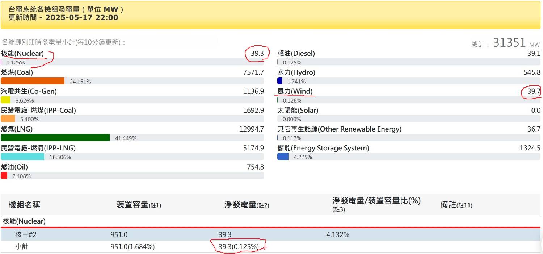Click the red 燃油(Oil) percentage bar
Image resolution: width=543 pixels, height=254 pixels.
pos(4,176)
